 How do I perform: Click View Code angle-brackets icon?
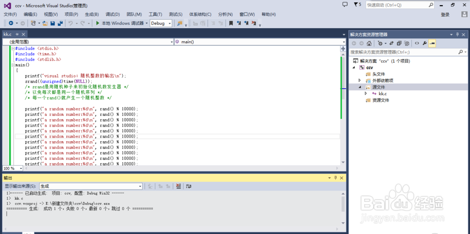[416, 44]
